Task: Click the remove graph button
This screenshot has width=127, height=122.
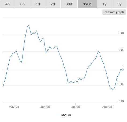Action: (x=114, y=12)
